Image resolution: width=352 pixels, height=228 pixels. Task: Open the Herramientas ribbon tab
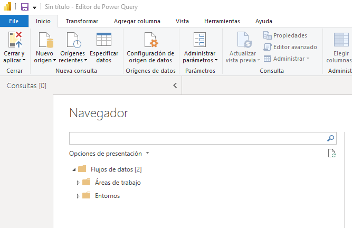222,21
